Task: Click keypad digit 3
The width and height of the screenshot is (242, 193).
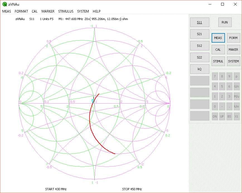Action: click(x=229, y=96)
